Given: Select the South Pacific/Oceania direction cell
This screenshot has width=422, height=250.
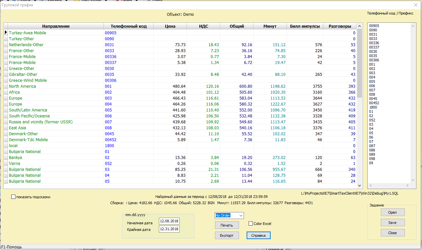Looking at the screenshot, I should pos(56,116).
